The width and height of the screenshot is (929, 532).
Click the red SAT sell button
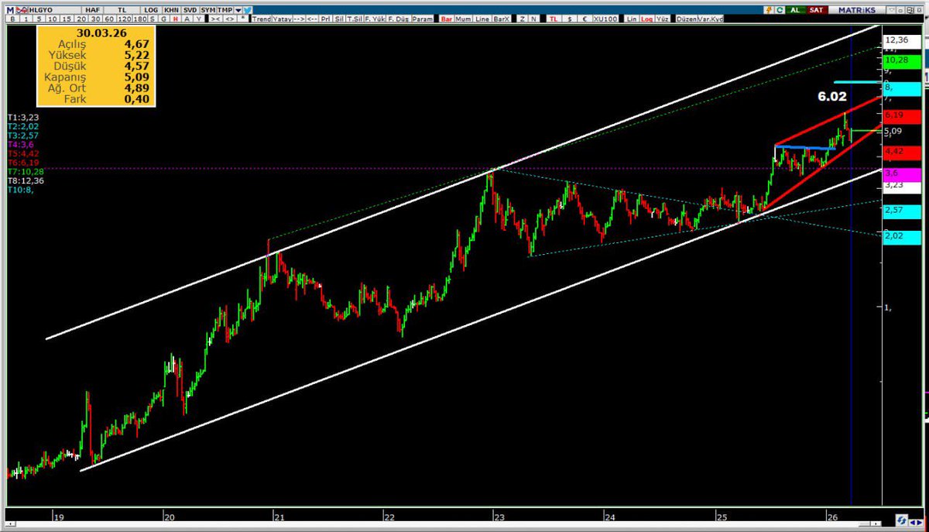(816, 9)
